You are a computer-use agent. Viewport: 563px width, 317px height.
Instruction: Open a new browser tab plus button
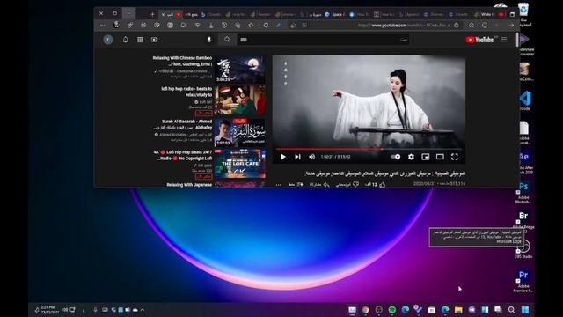point(152,14)
